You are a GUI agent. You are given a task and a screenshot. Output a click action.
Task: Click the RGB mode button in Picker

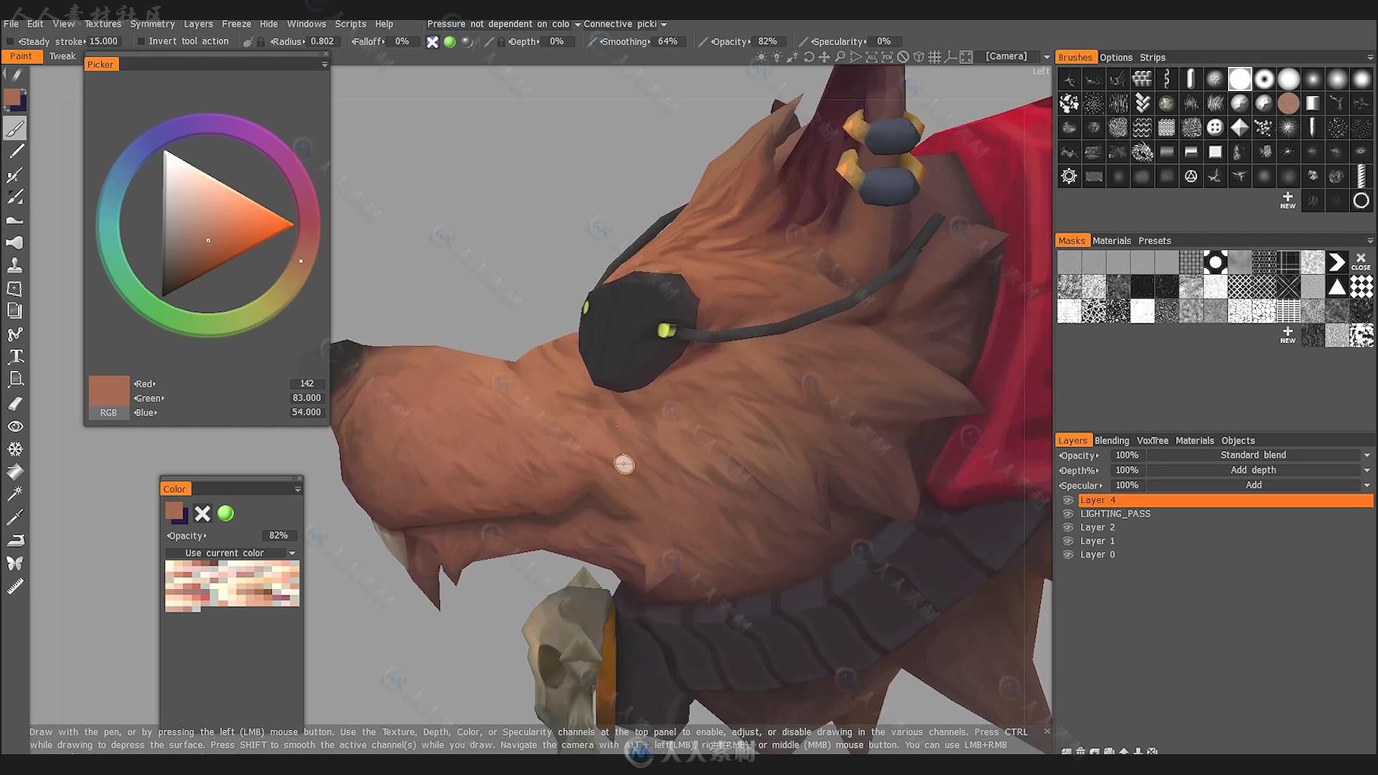coord(108,413)
